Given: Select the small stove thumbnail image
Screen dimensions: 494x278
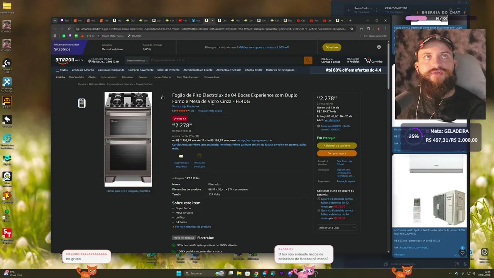Looking at the screenshot, I should click(x=82, y=103).
